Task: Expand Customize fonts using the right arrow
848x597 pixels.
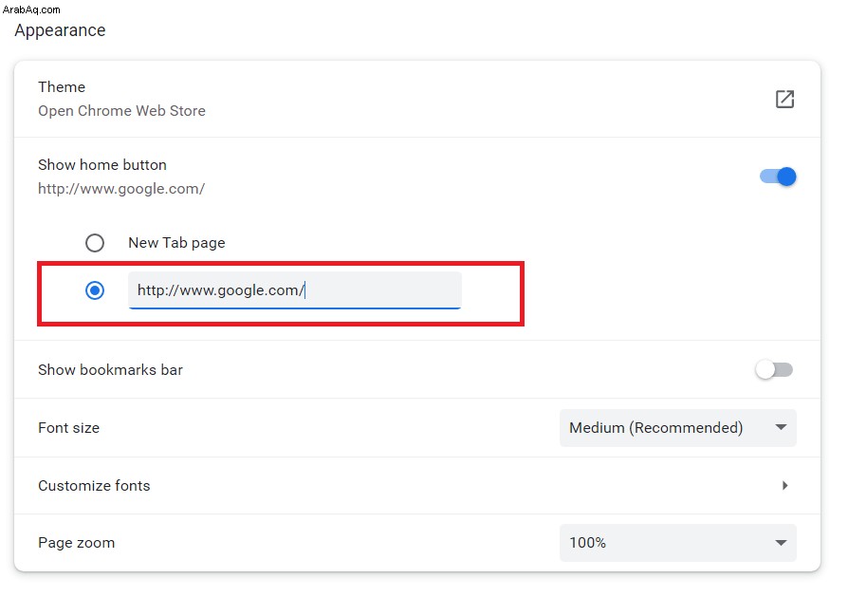Action: coord(784,486)
